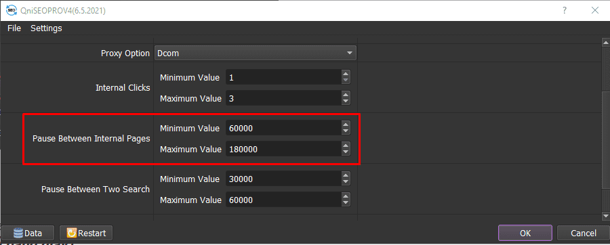Open the Proxy Option dropdown showing Dcom
The height and width of the screenshot is (245, 610).
click(256, 53)
